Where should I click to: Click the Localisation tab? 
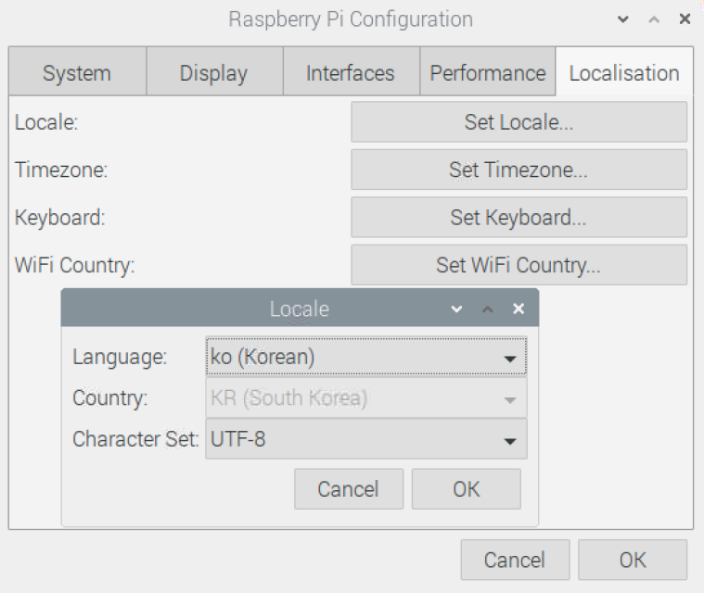[624, 72]
